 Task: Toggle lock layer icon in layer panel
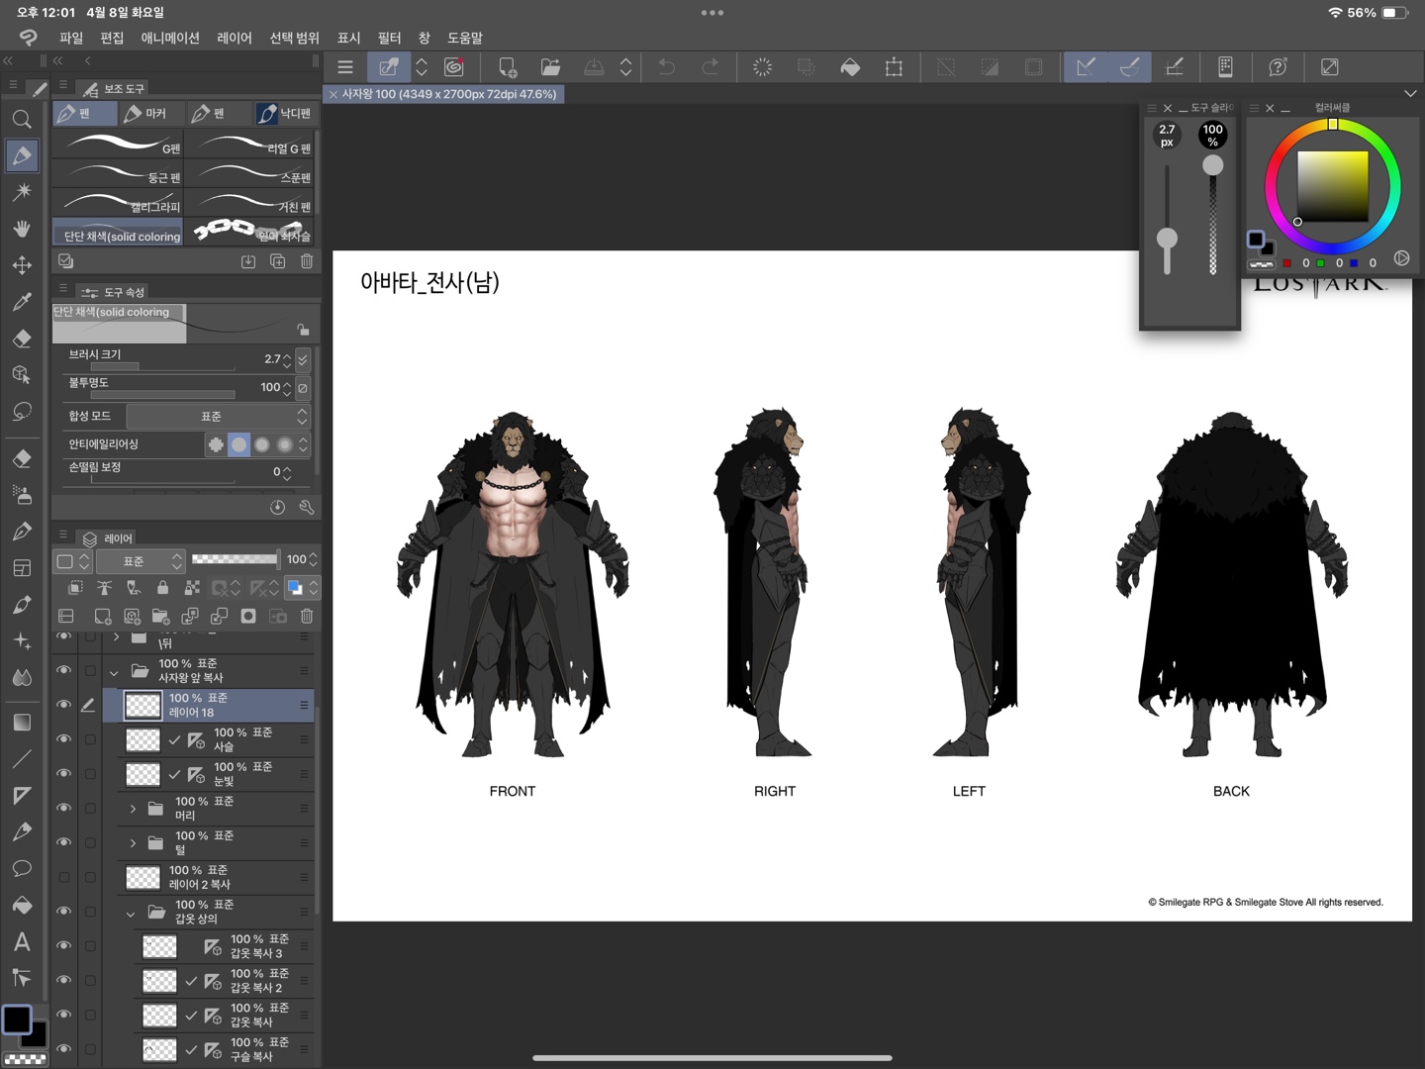click(x=162, y=588)
